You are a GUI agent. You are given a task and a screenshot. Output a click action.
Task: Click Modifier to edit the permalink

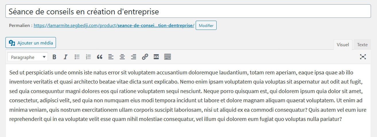point(206,26)
